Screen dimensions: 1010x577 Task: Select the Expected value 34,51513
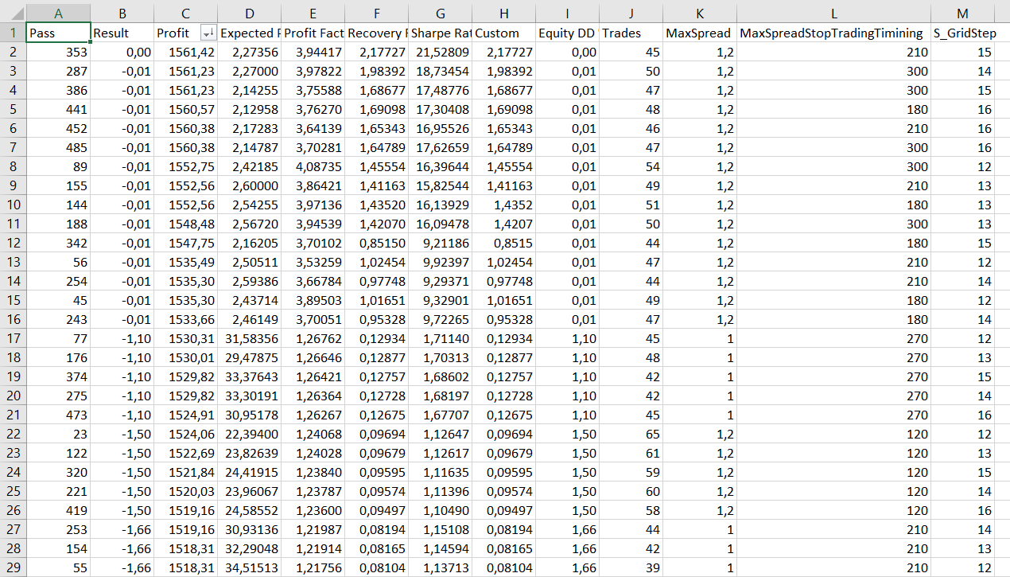point(249,567)
